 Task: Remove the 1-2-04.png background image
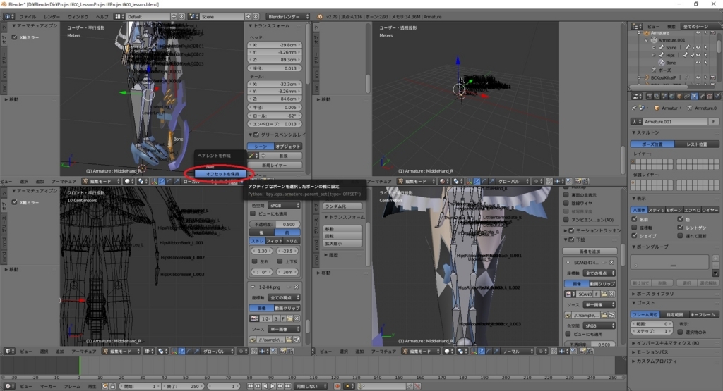pos(297,287)
